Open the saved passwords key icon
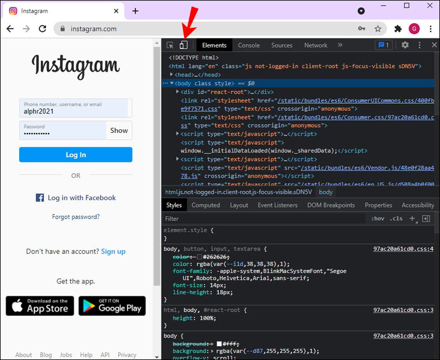 (x=362, y=28)
